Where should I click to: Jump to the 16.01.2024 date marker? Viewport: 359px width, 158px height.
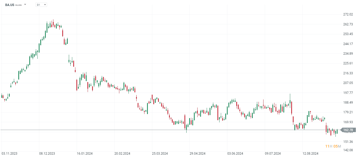[x=85, y=154]
